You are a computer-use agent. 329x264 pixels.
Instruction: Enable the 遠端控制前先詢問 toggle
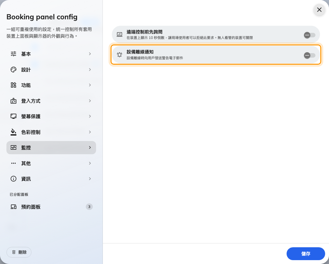click(309, 35)
